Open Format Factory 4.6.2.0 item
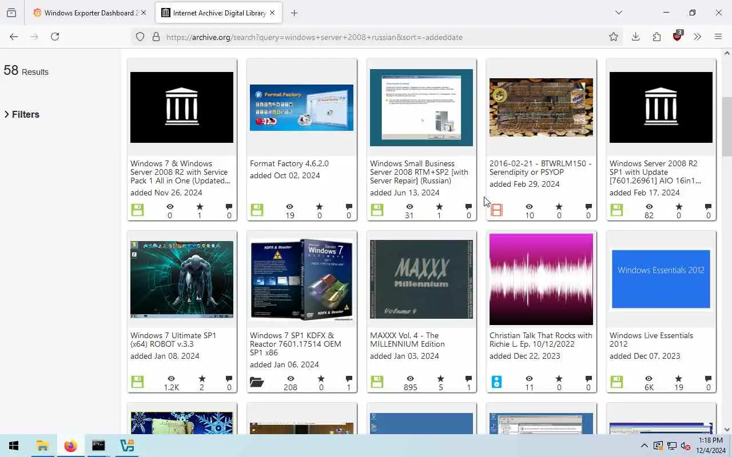Image resolution: width=732 pixels, height=457 pixels. click(x=289, y=163)
